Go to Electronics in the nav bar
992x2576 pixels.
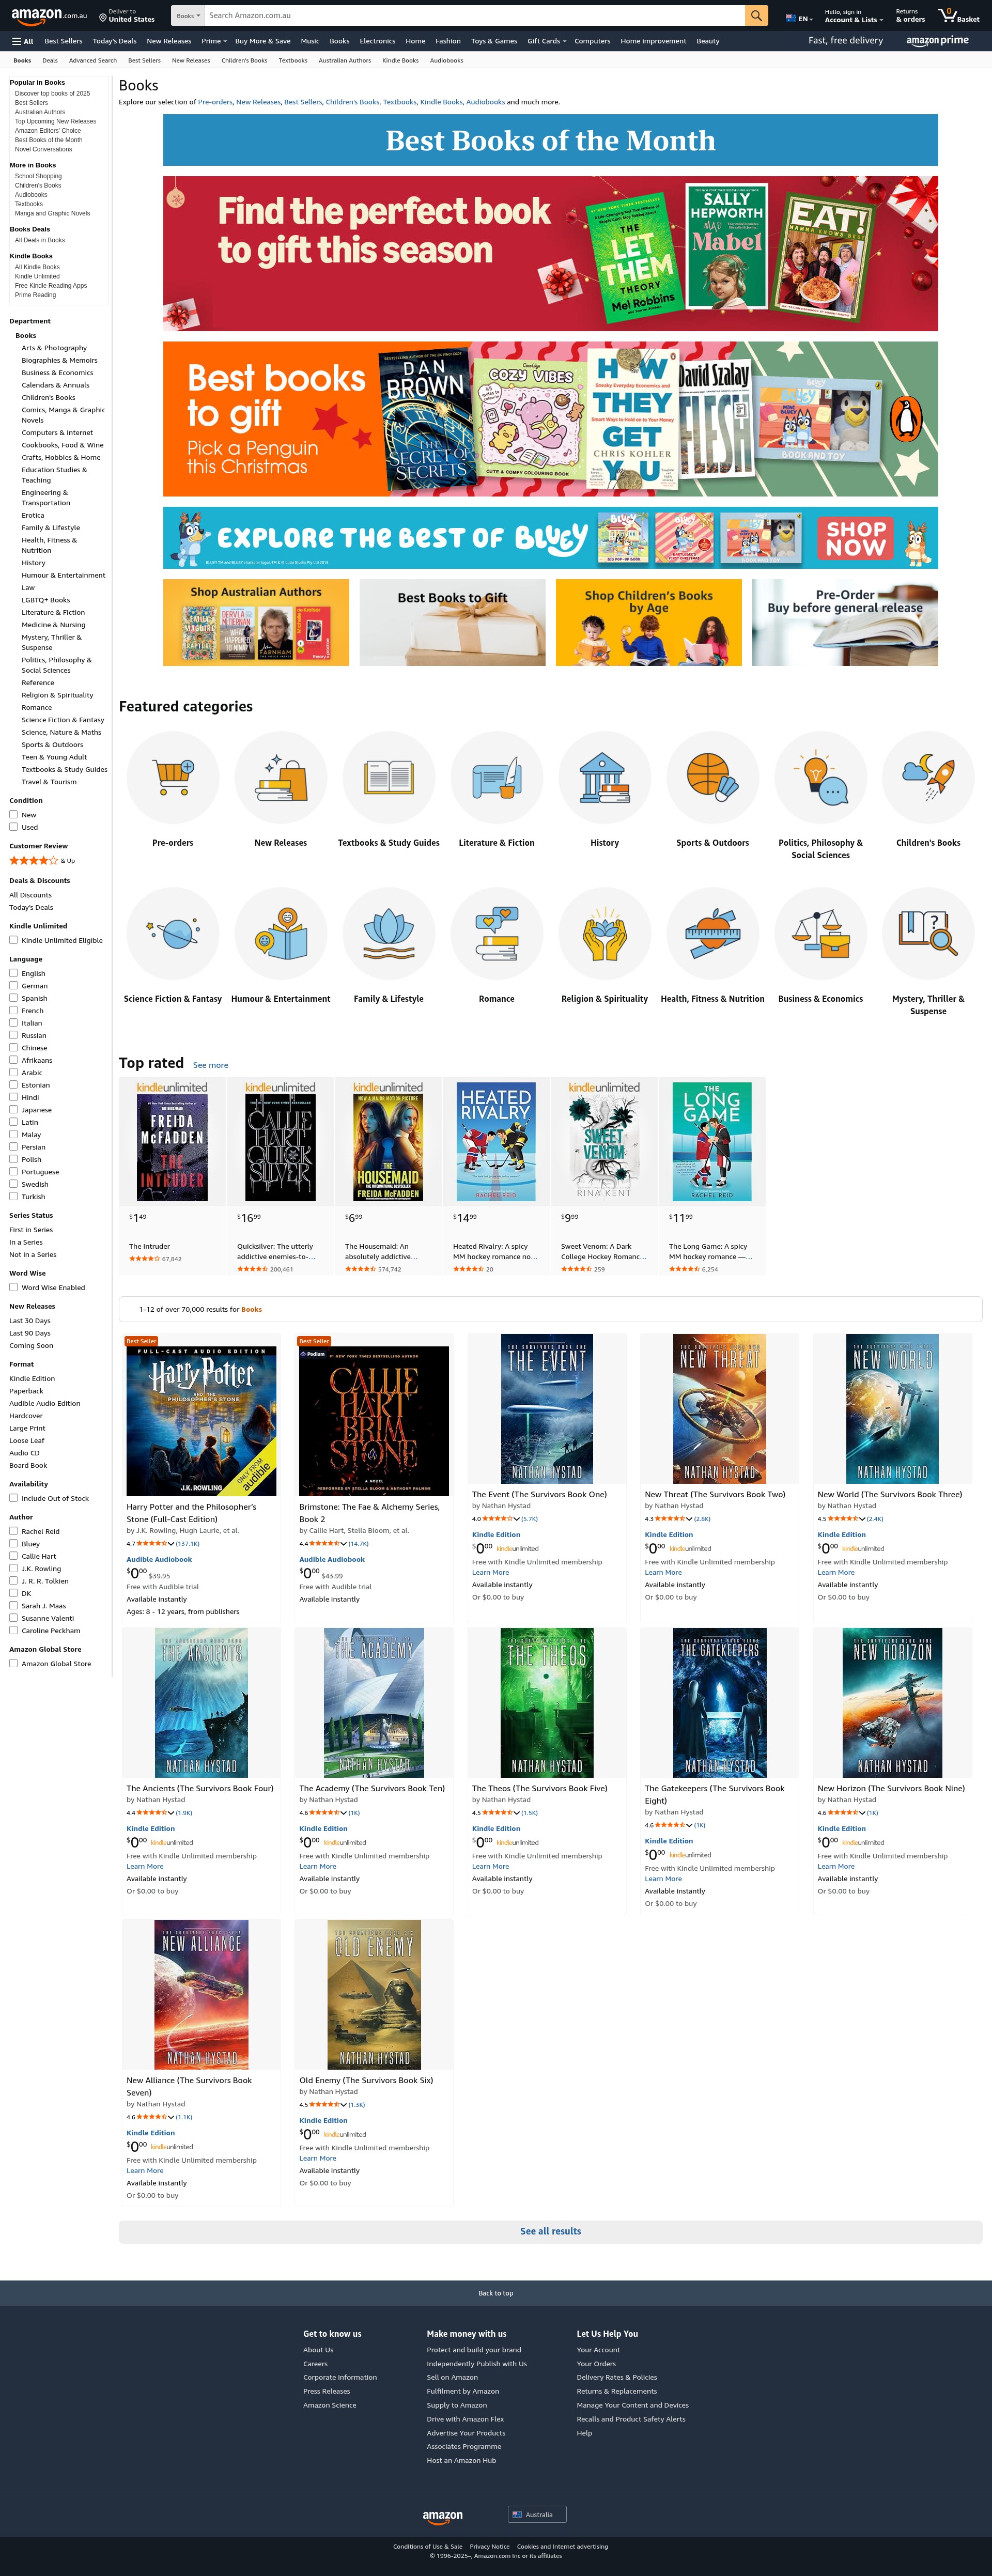[x=377, y=41]
